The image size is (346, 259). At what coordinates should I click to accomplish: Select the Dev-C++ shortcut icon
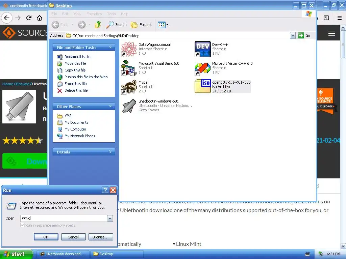[203, 49]
